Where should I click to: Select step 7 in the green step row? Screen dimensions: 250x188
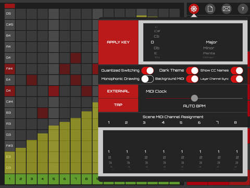(x=76, y=179)
